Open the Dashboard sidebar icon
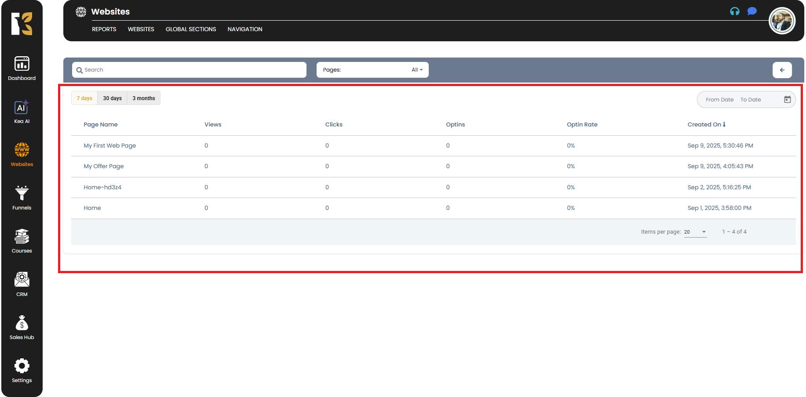Screen dimensions: 806x397 coord(22,64)
